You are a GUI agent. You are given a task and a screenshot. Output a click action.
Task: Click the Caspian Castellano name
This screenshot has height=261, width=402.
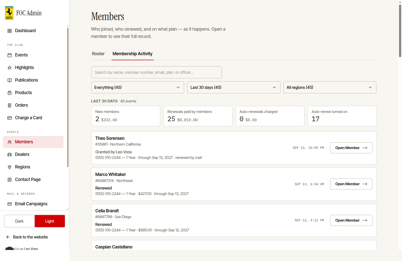click(x=114, y=247)
